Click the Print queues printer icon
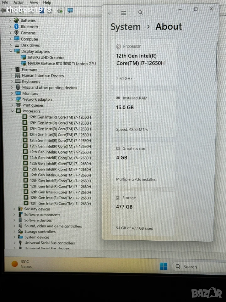This screenshot has width=226, height=302. pyautogui.click(x=19, y=105)
